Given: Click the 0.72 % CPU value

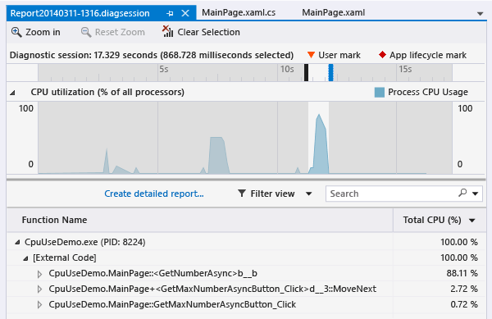Looking at the screenshot, I should [x=464, y=304].
